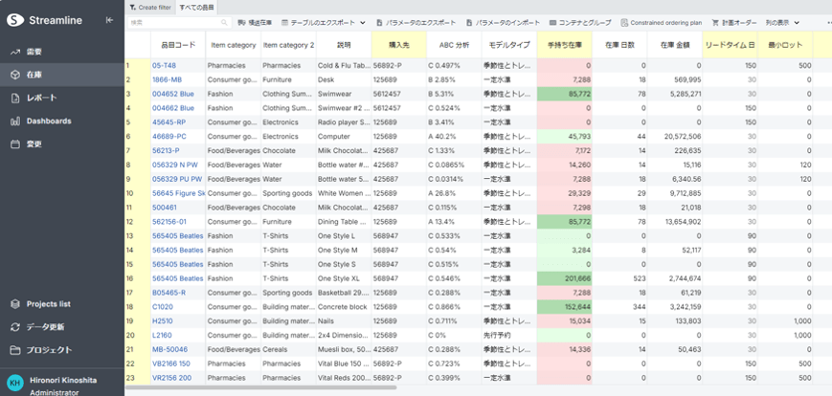Screen dimensions: 832x396
Task: Go to Dashboards in the sidebar
Action: (48, 121)
